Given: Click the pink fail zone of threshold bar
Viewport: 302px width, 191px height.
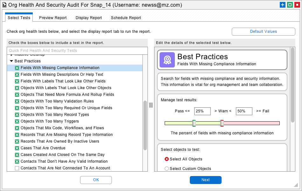Looking at the screenshot, I should point(251,123).
